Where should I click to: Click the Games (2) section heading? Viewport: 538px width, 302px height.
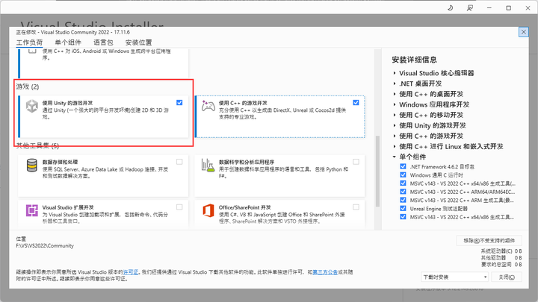click(x=28, y=86)
